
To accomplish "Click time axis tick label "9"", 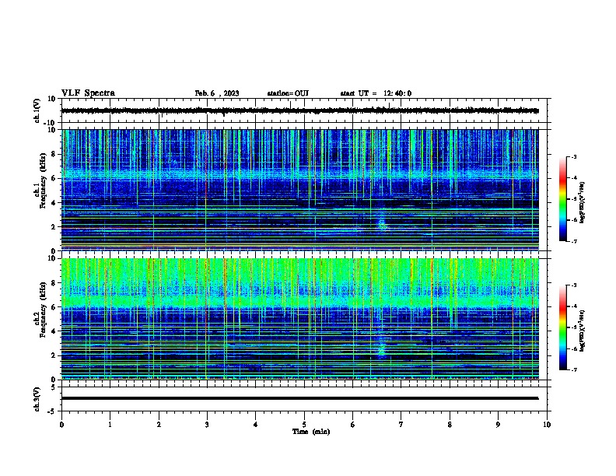I will (498, 425).
